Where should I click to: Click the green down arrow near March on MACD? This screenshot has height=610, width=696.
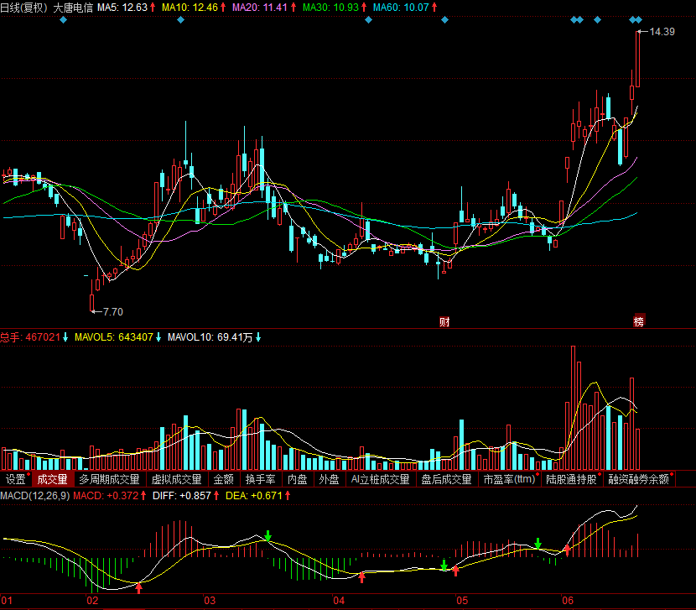268,535
